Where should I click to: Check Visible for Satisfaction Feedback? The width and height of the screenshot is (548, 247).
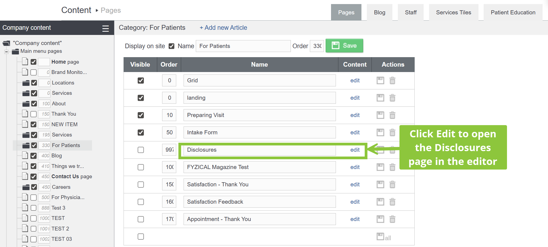point(141,202)
